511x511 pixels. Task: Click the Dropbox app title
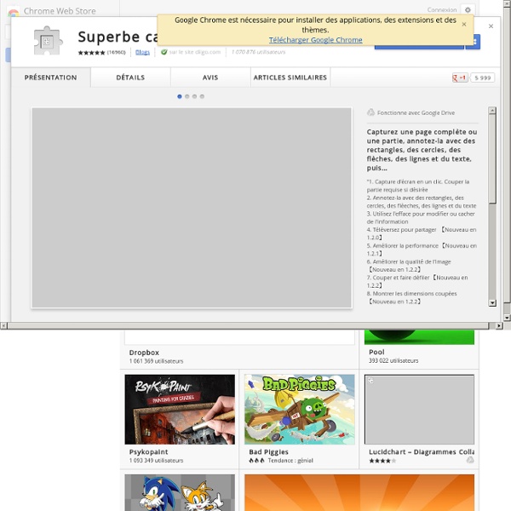[x=144, y=353]
